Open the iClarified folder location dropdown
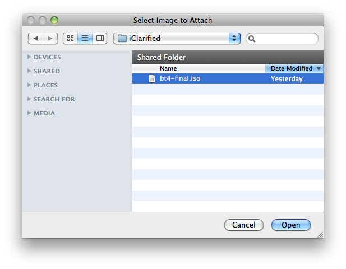Image resolution: width=346 pixels, height=269 pixels. (234, 39)
